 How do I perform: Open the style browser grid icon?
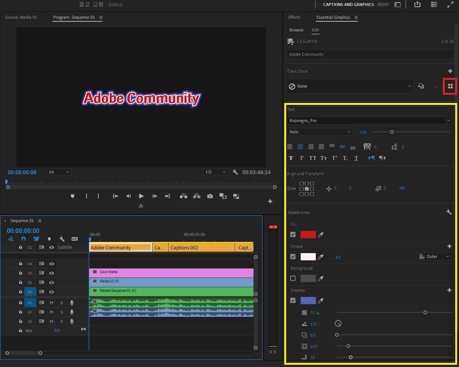tap(450, 86)
